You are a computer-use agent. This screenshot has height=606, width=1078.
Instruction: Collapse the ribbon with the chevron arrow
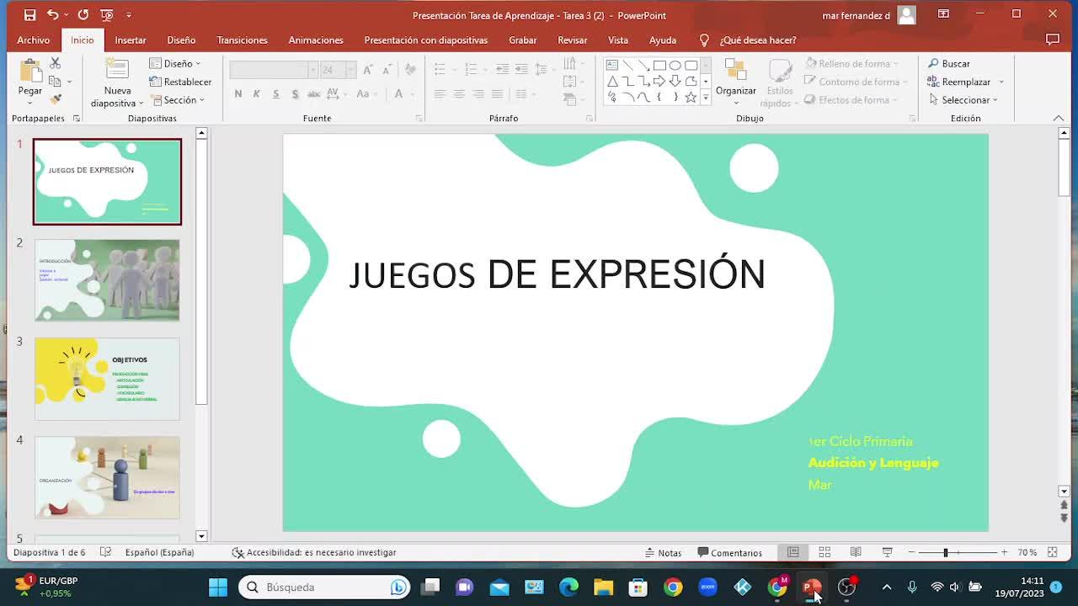tap(1059, 119)
